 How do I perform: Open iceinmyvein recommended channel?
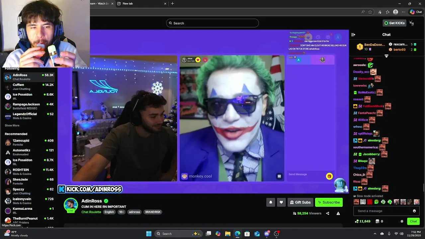point(29,201)
